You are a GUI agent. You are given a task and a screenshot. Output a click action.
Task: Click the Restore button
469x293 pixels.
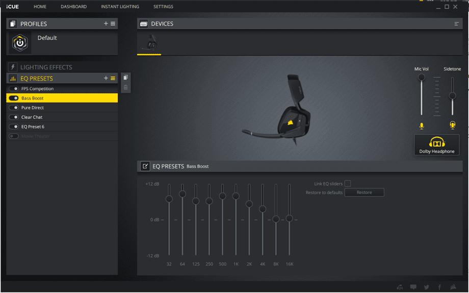364,192
